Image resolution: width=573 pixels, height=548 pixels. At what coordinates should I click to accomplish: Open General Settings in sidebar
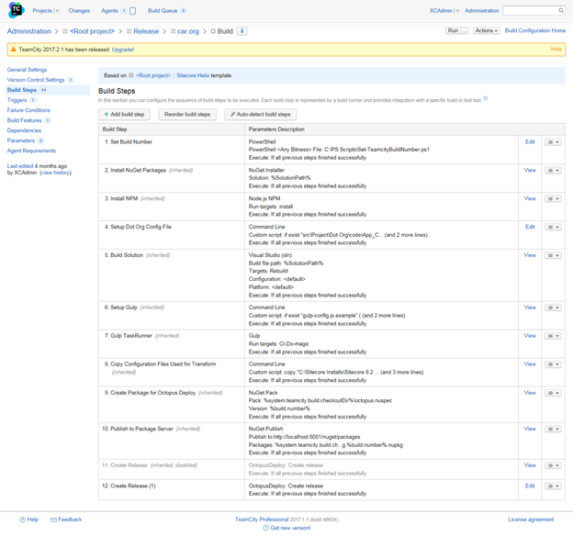[x=27, y=70]
